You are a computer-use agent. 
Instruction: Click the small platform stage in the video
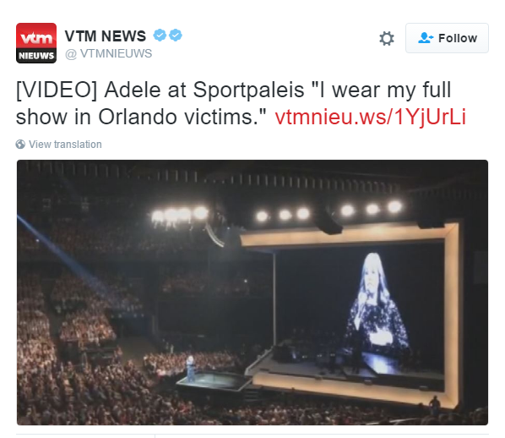(213, 381)
